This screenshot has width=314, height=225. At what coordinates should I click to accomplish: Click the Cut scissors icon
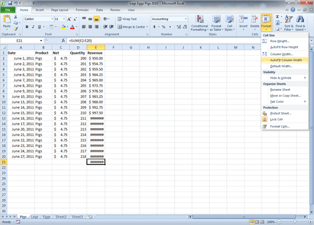(16, 17)
